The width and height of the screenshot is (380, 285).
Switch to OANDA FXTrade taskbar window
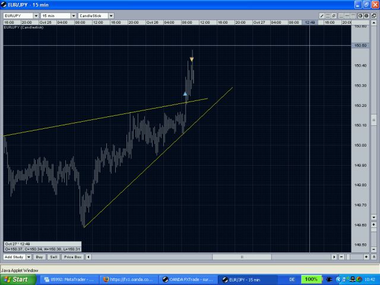click(x=188, y=280)
